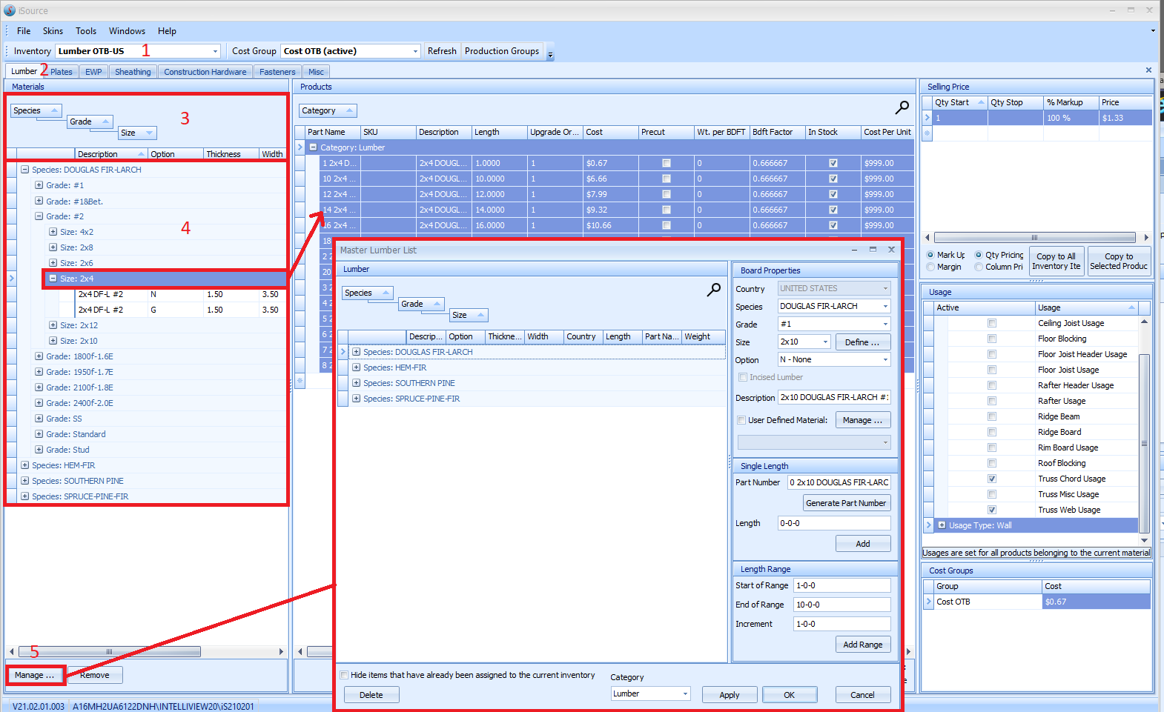1164x712 pixels.
Task: Open the Skins menu
Action: click(53, 31)
